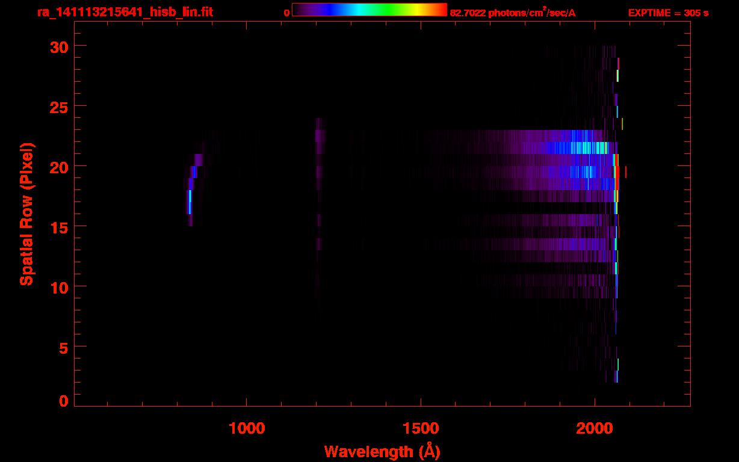Click the rainbow color scale bar
Viewport: 739px width, 462px height.
point(369,10)
